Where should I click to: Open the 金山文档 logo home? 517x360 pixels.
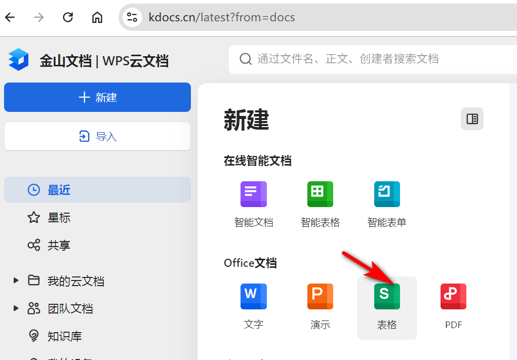tap(18, 60)
